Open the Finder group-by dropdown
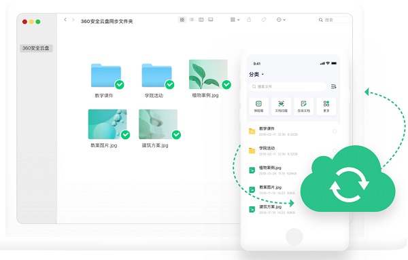The height and width of the screenshot is (260, 408). tap(235, 20)
